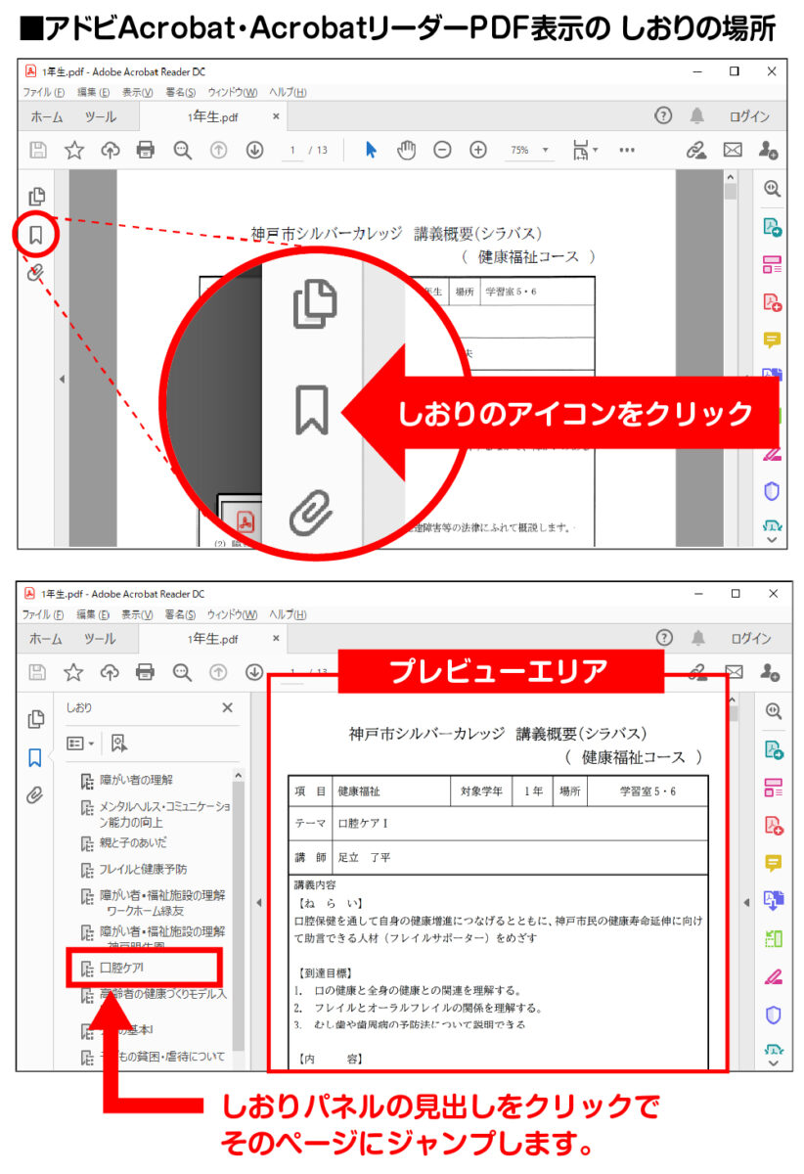804x1174 pixels.
Task: Select 1年生.pdf tab in lower window
Action: tap(213, 639)
